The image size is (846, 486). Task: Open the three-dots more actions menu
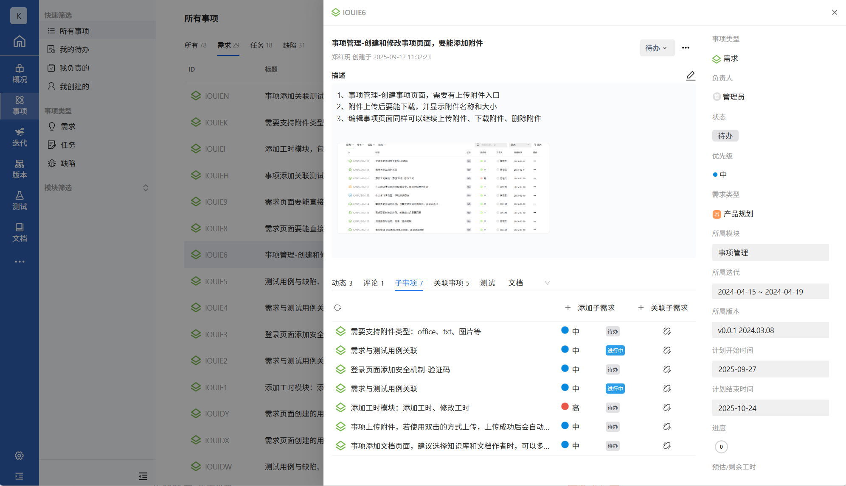coord(686,48)
